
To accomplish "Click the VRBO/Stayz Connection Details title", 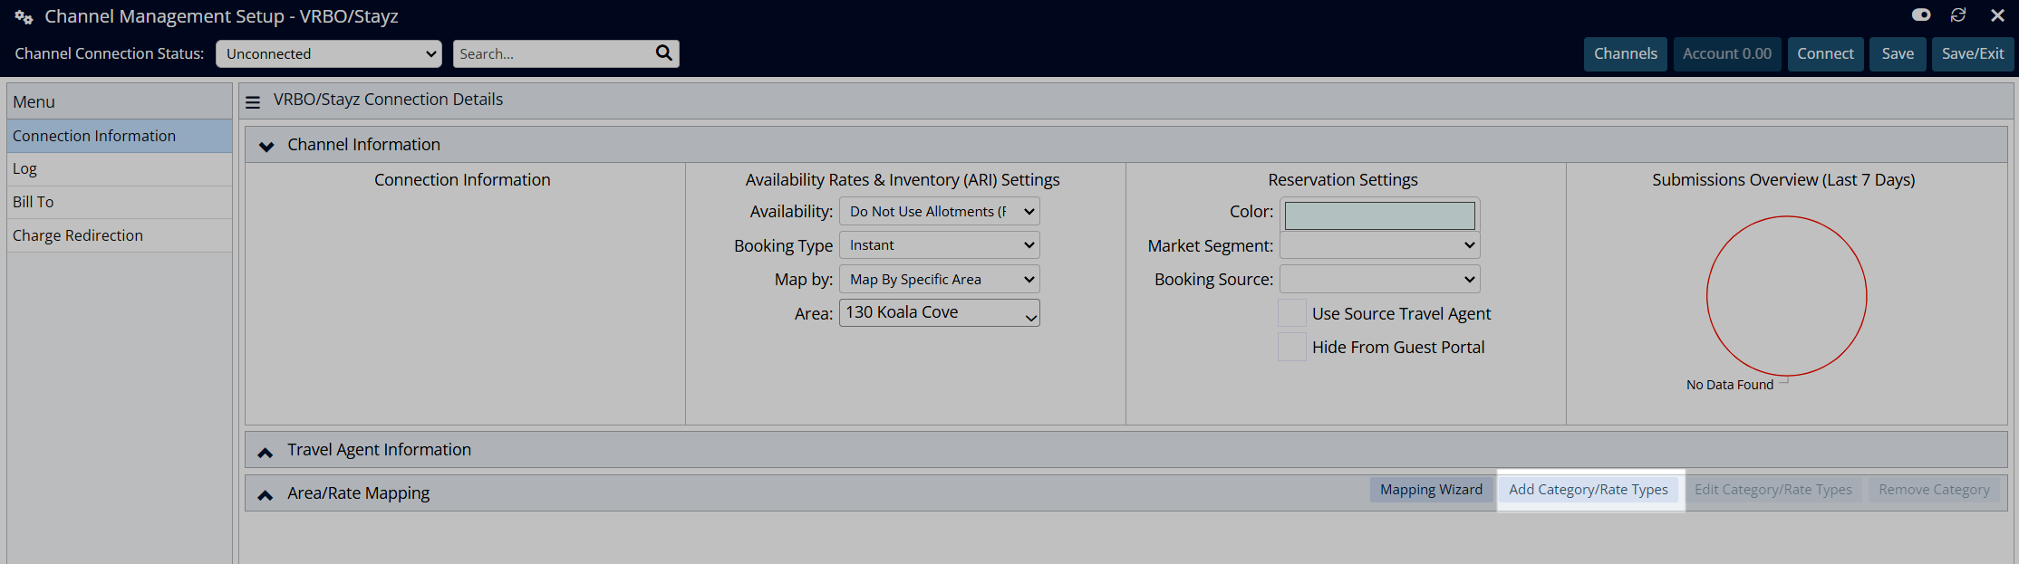I will click(x=388, y=100).
